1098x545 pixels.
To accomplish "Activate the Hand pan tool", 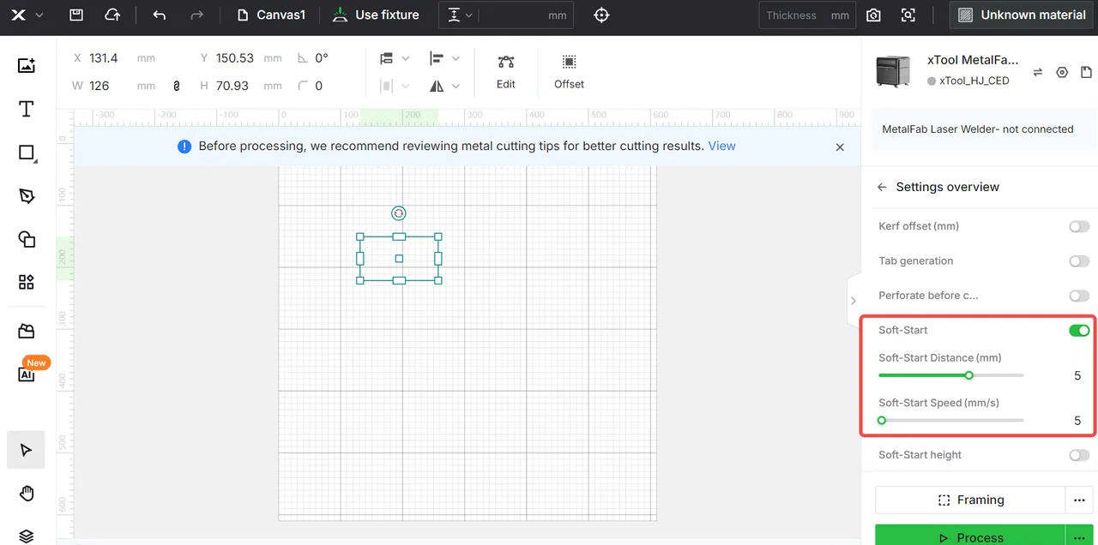I will coord(27,494).
